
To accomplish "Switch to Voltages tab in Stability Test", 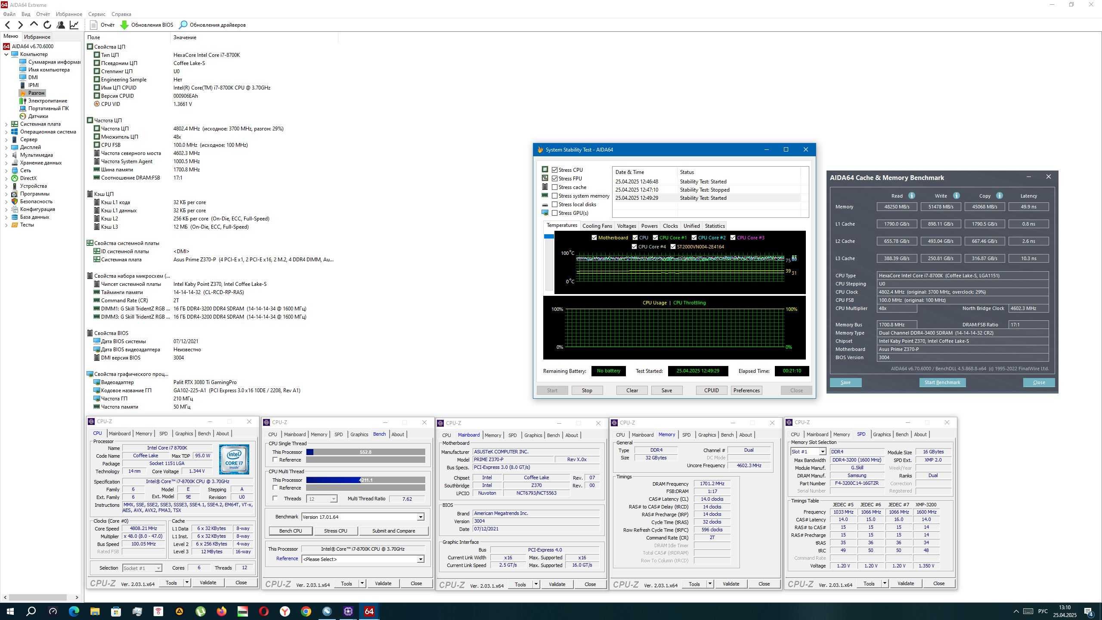I will click(x=626, y=226).
